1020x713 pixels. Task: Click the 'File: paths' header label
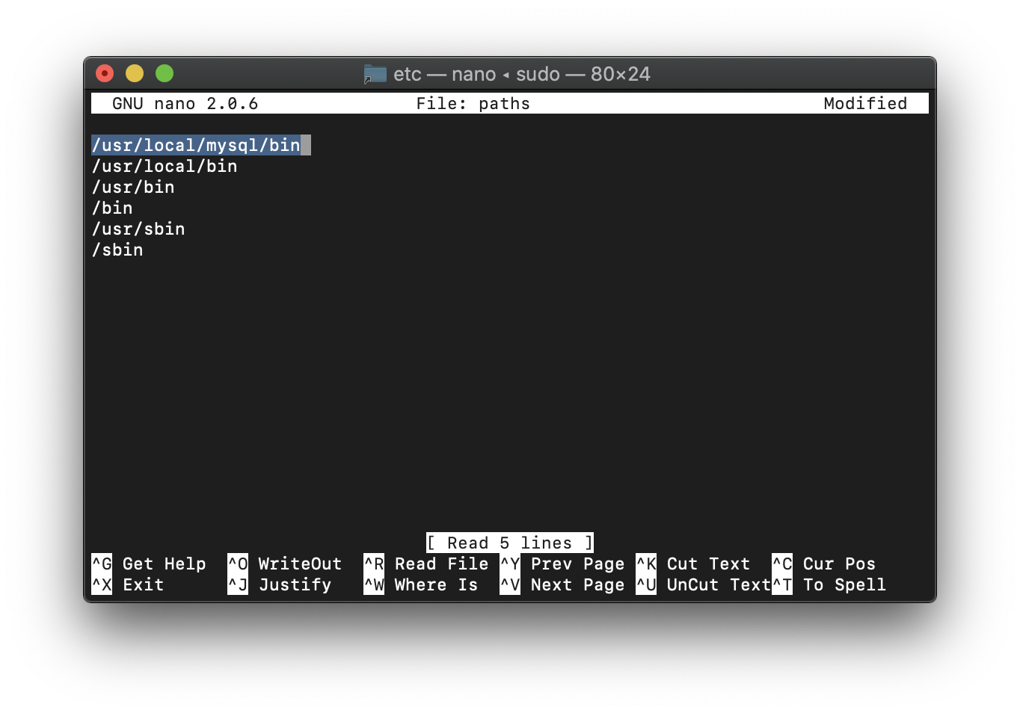[x=473, y=103]
